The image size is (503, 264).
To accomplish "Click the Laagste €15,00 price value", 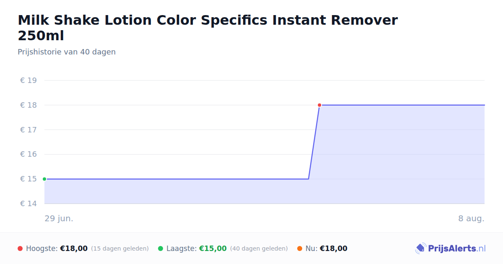I will pyautogui.click(x=213, y=248).
